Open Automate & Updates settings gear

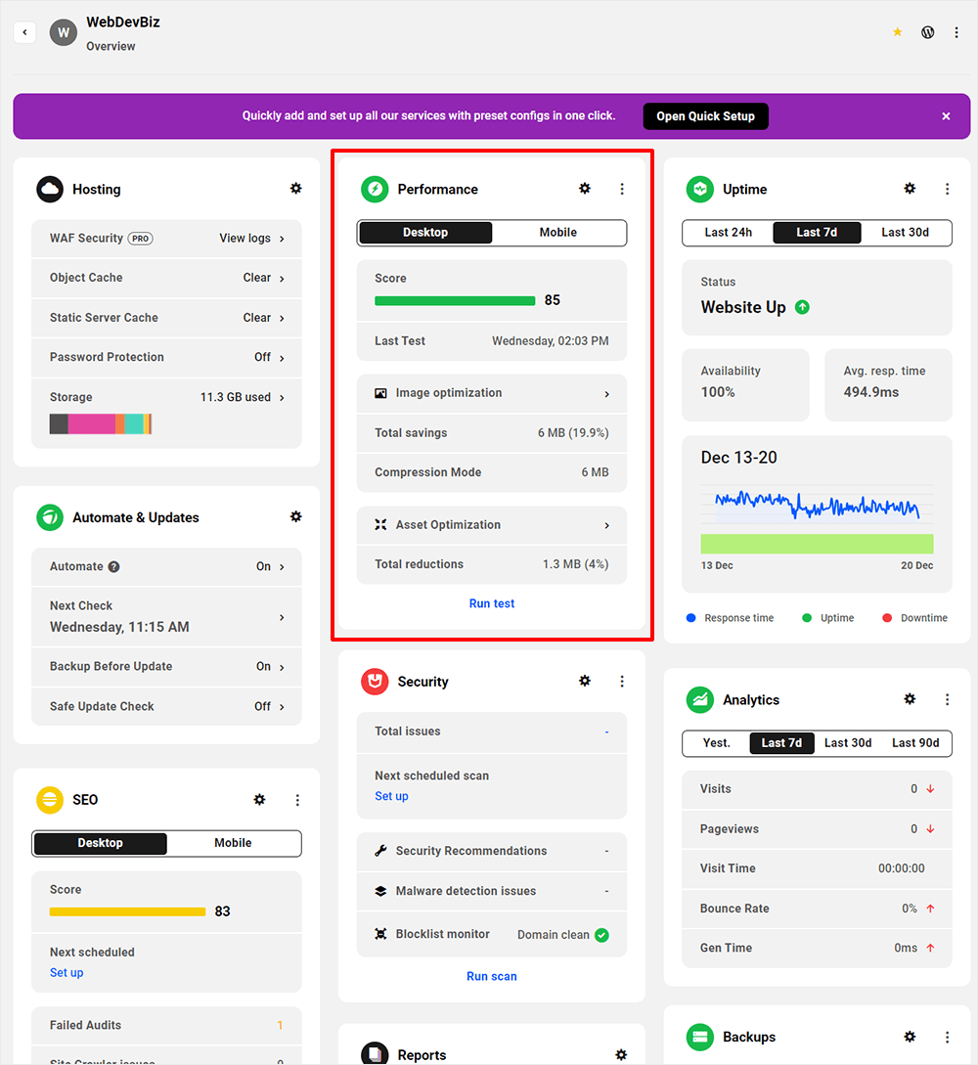click(x=296, y=517)
